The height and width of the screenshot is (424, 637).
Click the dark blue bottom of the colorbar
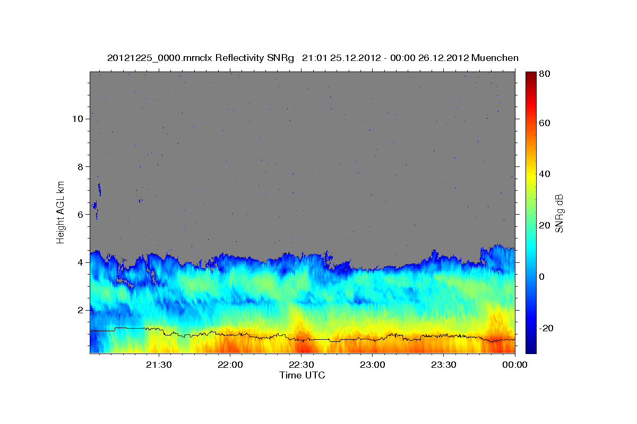(x=530, y=347)
